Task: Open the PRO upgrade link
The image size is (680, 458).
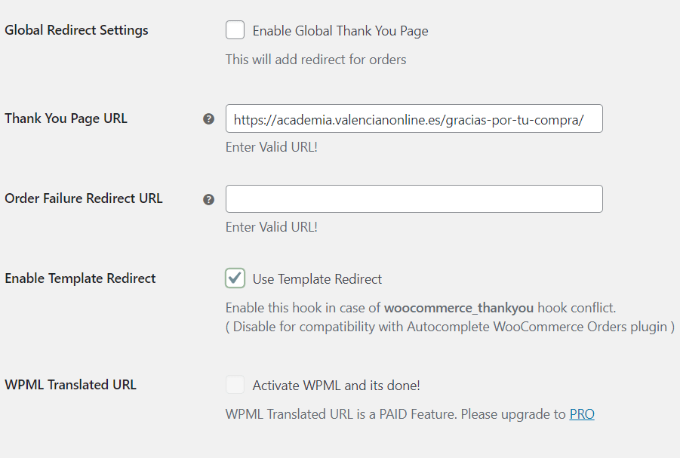Action: 582,414
